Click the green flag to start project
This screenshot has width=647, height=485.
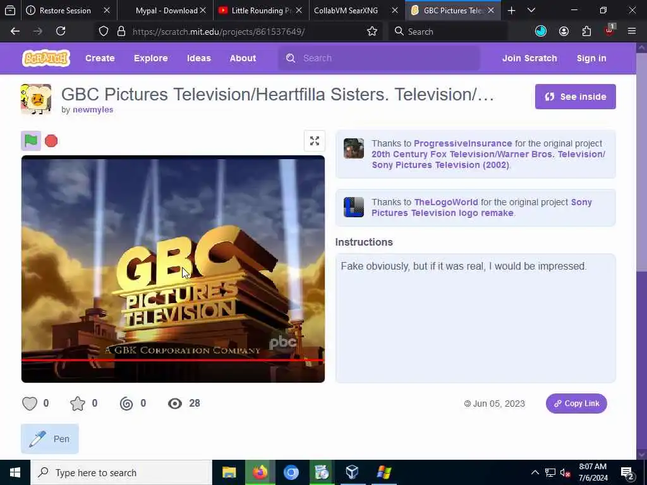click(31, 141)
